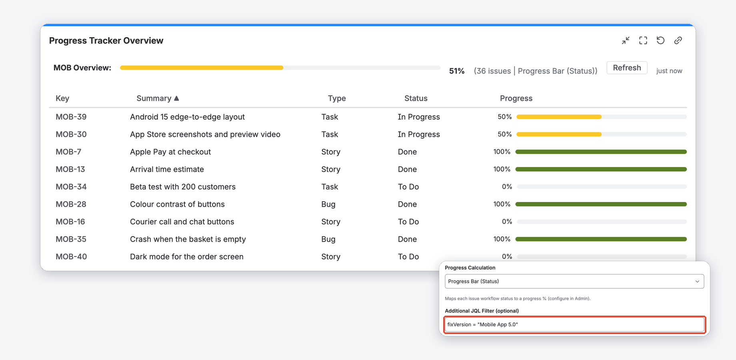Open issue key MOB-35
This screenshot has width=736, height=360.
click(71, 239)
